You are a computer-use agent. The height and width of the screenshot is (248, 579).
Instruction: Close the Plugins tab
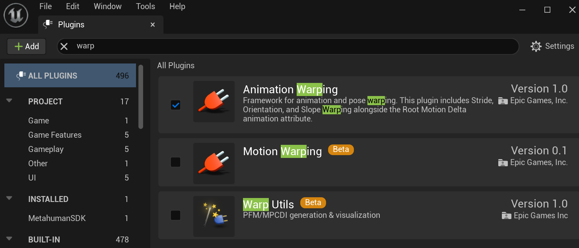coord(153,25)
